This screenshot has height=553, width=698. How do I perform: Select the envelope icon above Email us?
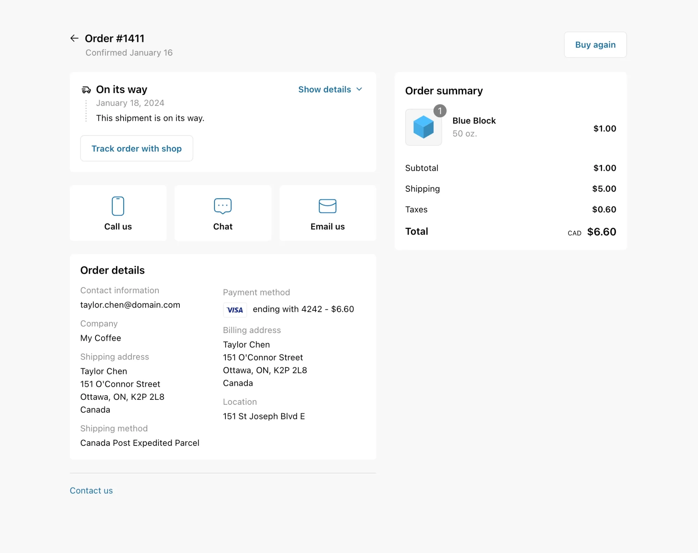coord(327,206)
